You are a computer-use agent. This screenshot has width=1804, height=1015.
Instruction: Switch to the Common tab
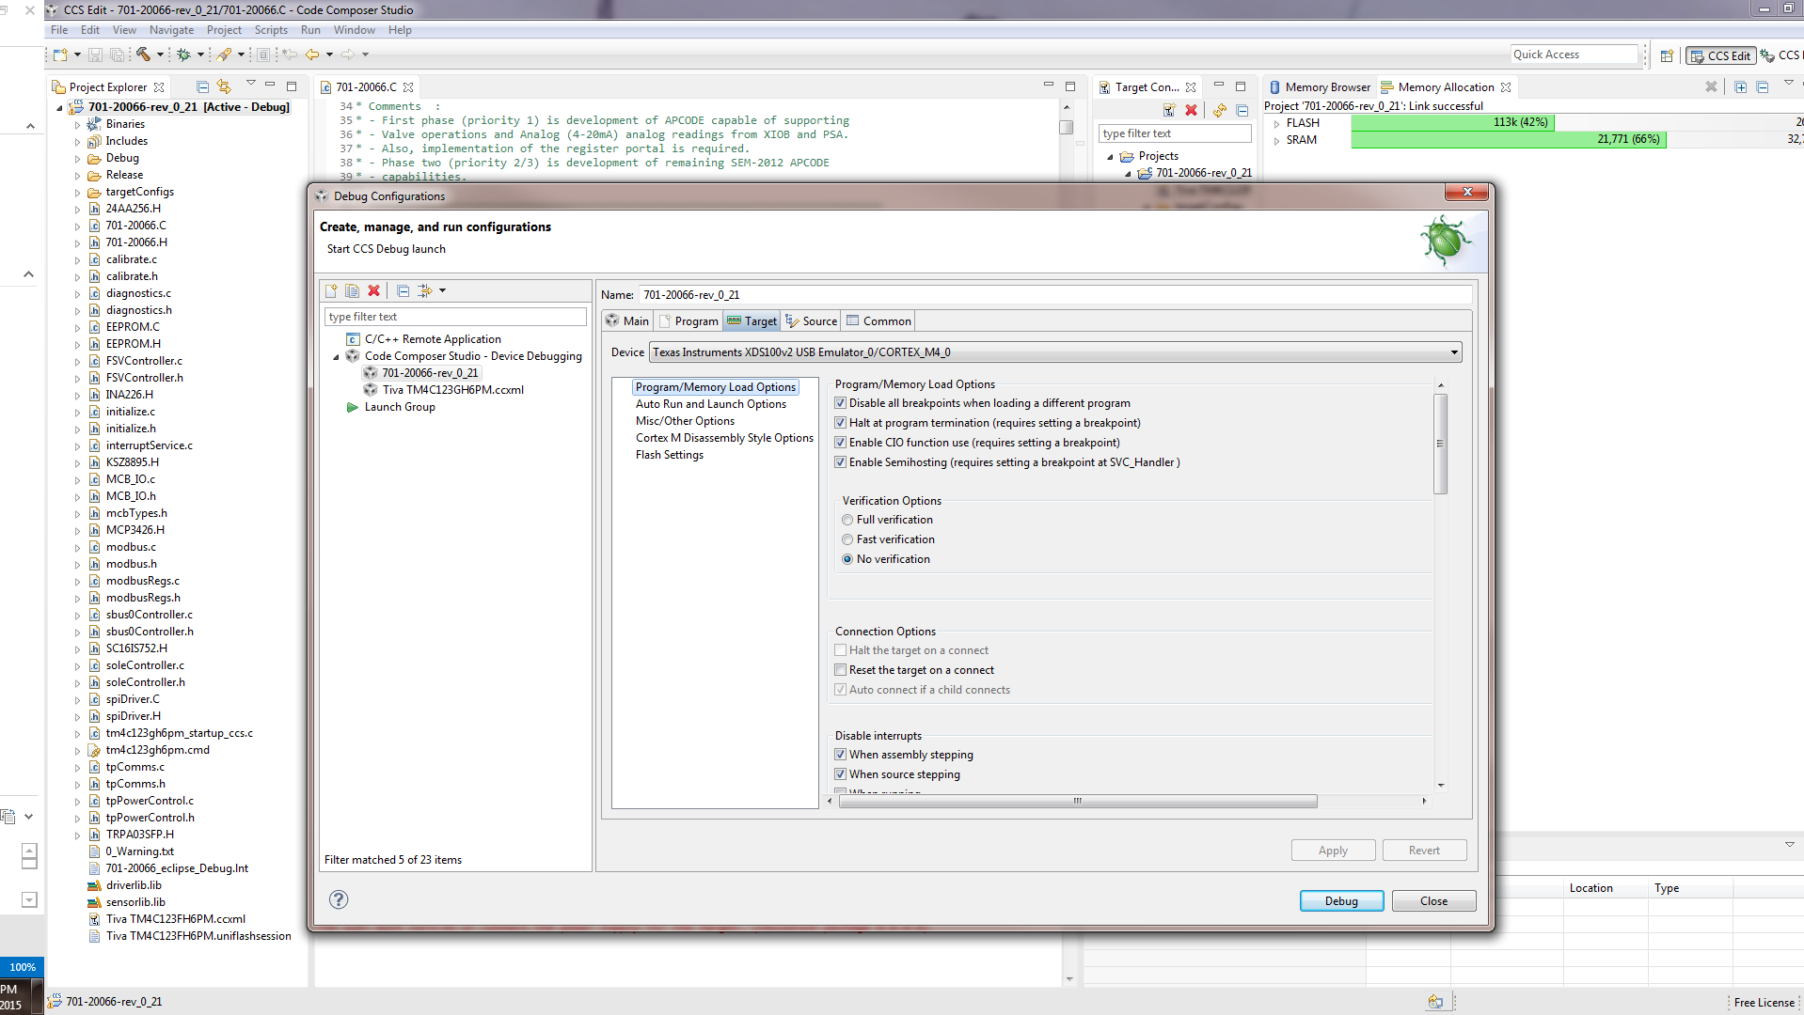click(878, 321)
